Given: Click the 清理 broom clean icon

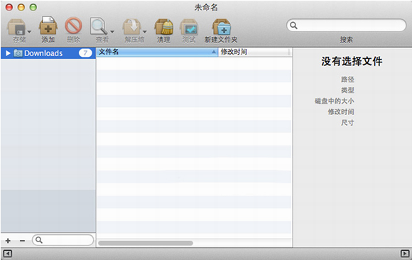Looking at the screenshot, I should coord(163,27).
